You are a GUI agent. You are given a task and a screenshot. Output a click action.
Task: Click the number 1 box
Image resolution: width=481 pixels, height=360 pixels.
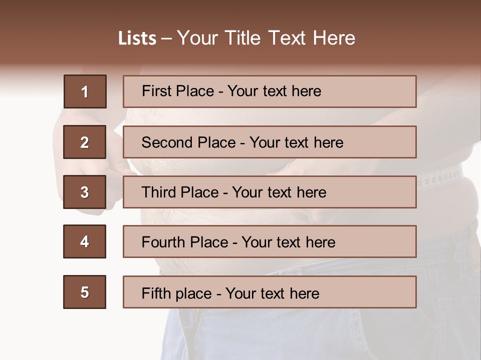click(x=85, y=91)
